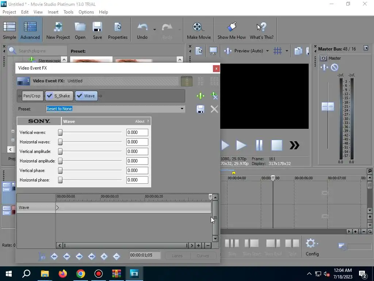Open Chrome from taskbar
The width and height of the screenshot is (374, 281).
tap(81, 274)
